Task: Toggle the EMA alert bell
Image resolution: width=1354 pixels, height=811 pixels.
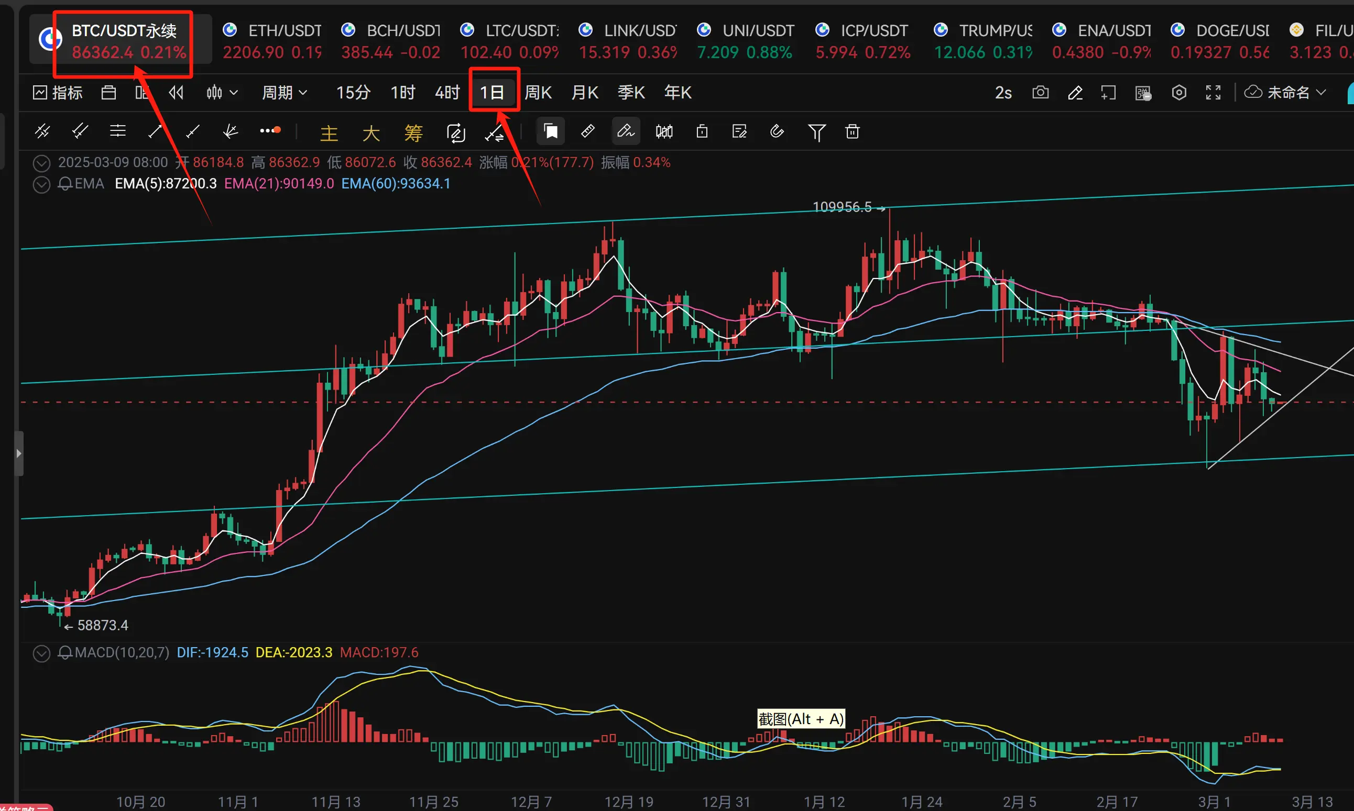Action: (65, 184)
